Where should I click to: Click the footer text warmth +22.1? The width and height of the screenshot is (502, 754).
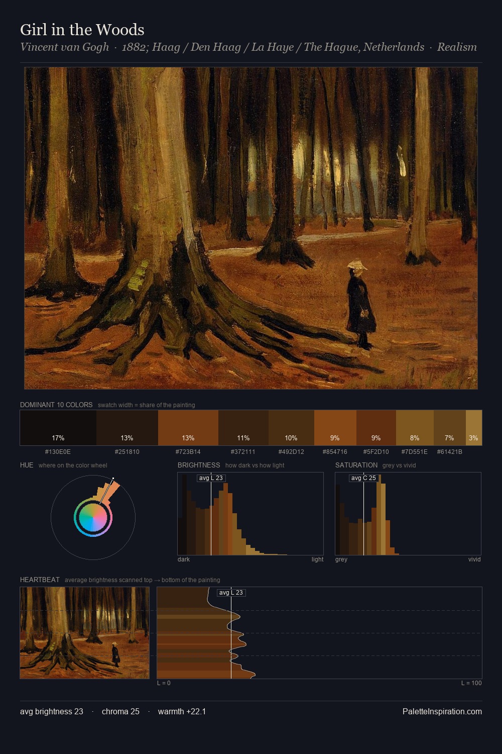[182, 711]
